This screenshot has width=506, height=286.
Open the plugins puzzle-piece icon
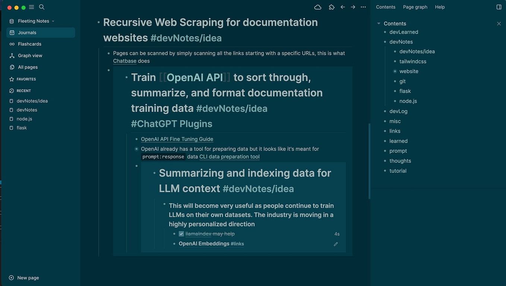332,7
